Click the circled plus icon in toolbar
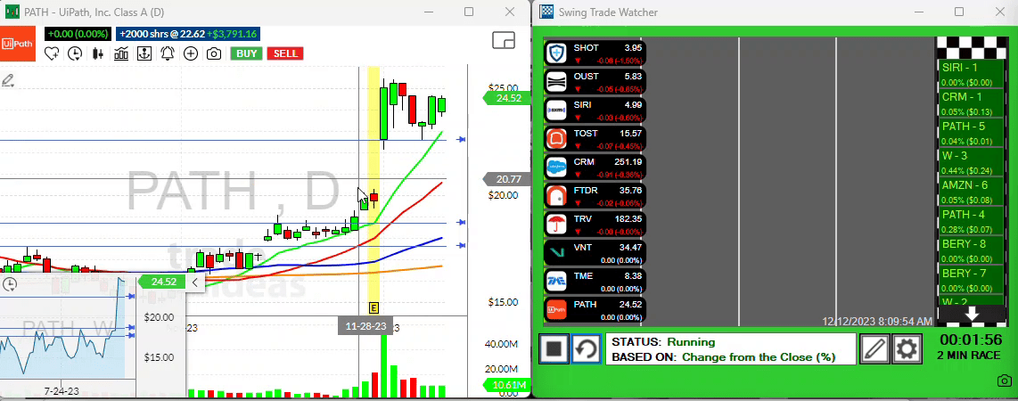Screen dimensions: 1018x401 [x=190, y=53]
